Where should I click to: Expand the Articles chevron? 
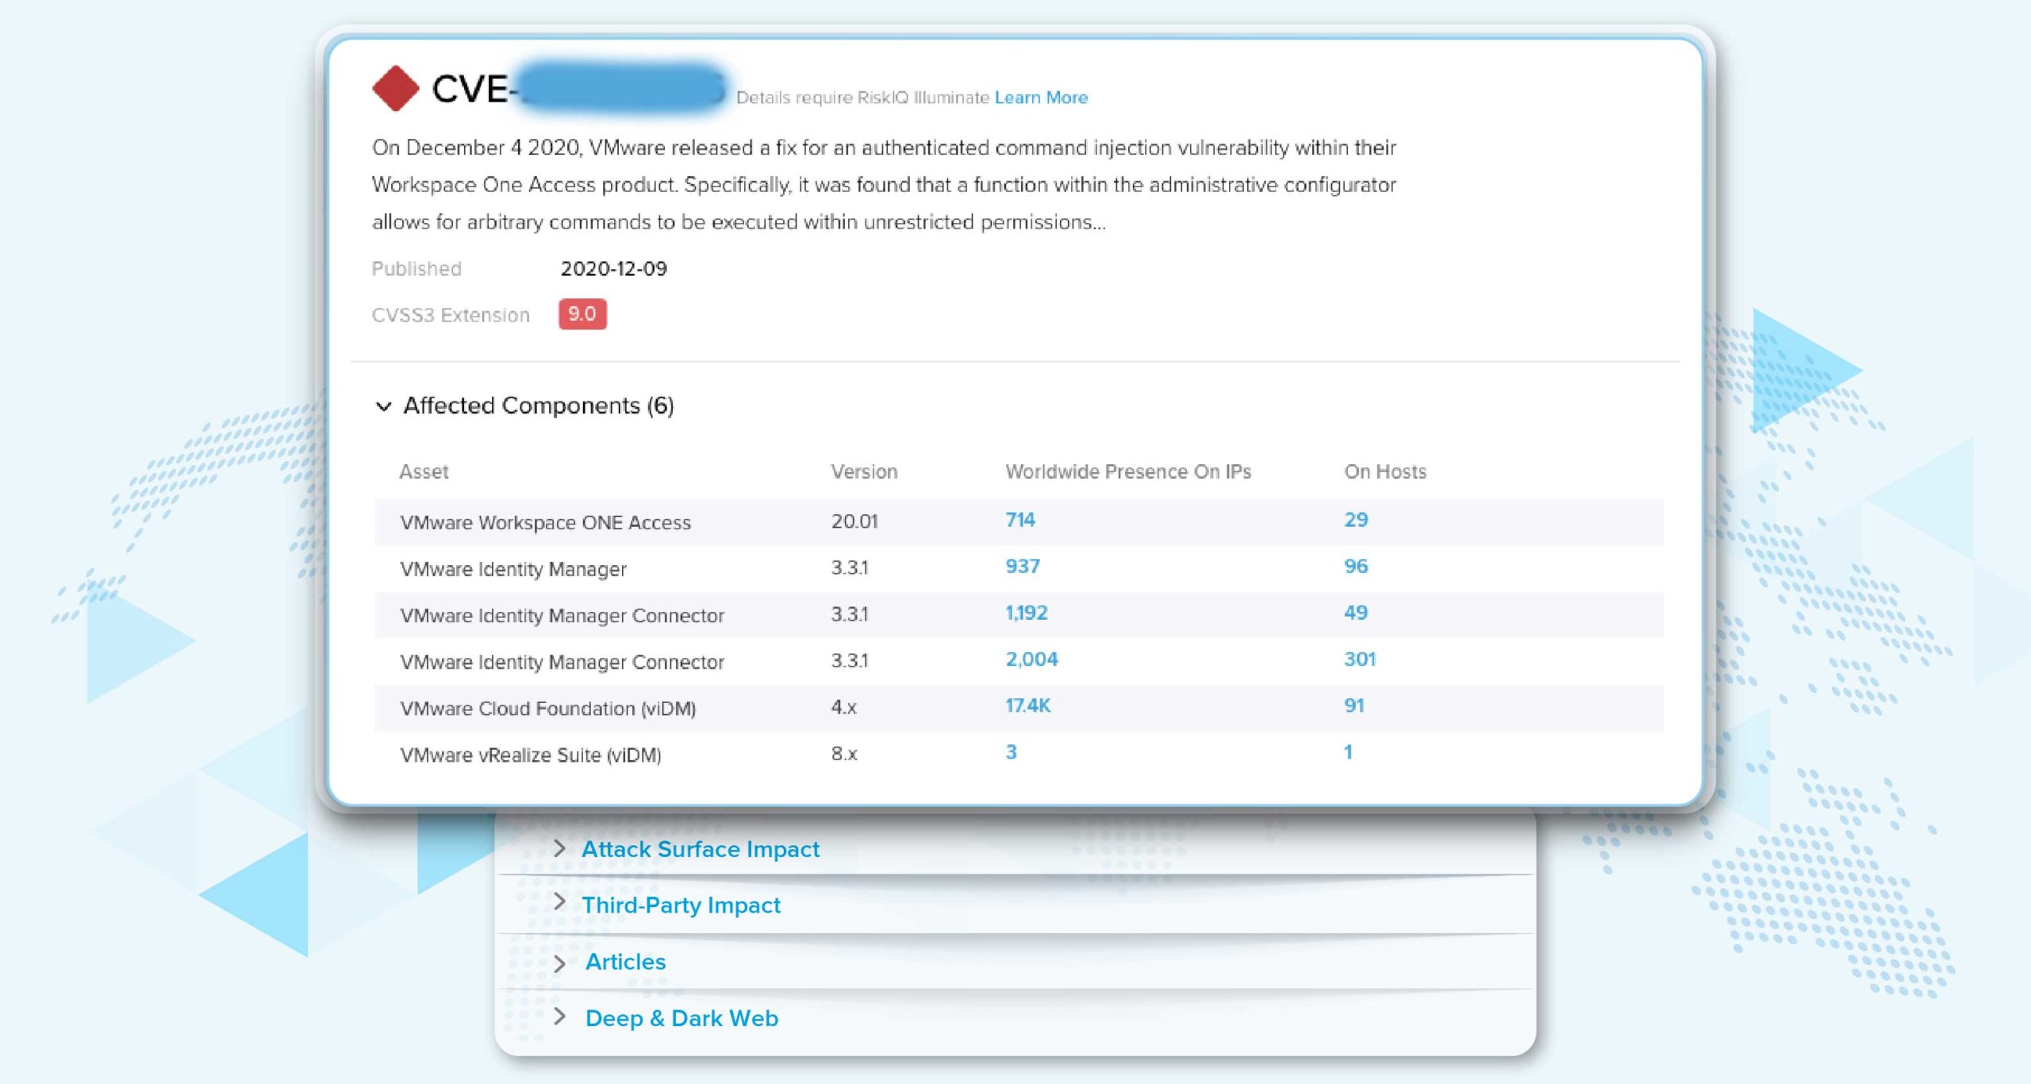click(x=559, y=963)
